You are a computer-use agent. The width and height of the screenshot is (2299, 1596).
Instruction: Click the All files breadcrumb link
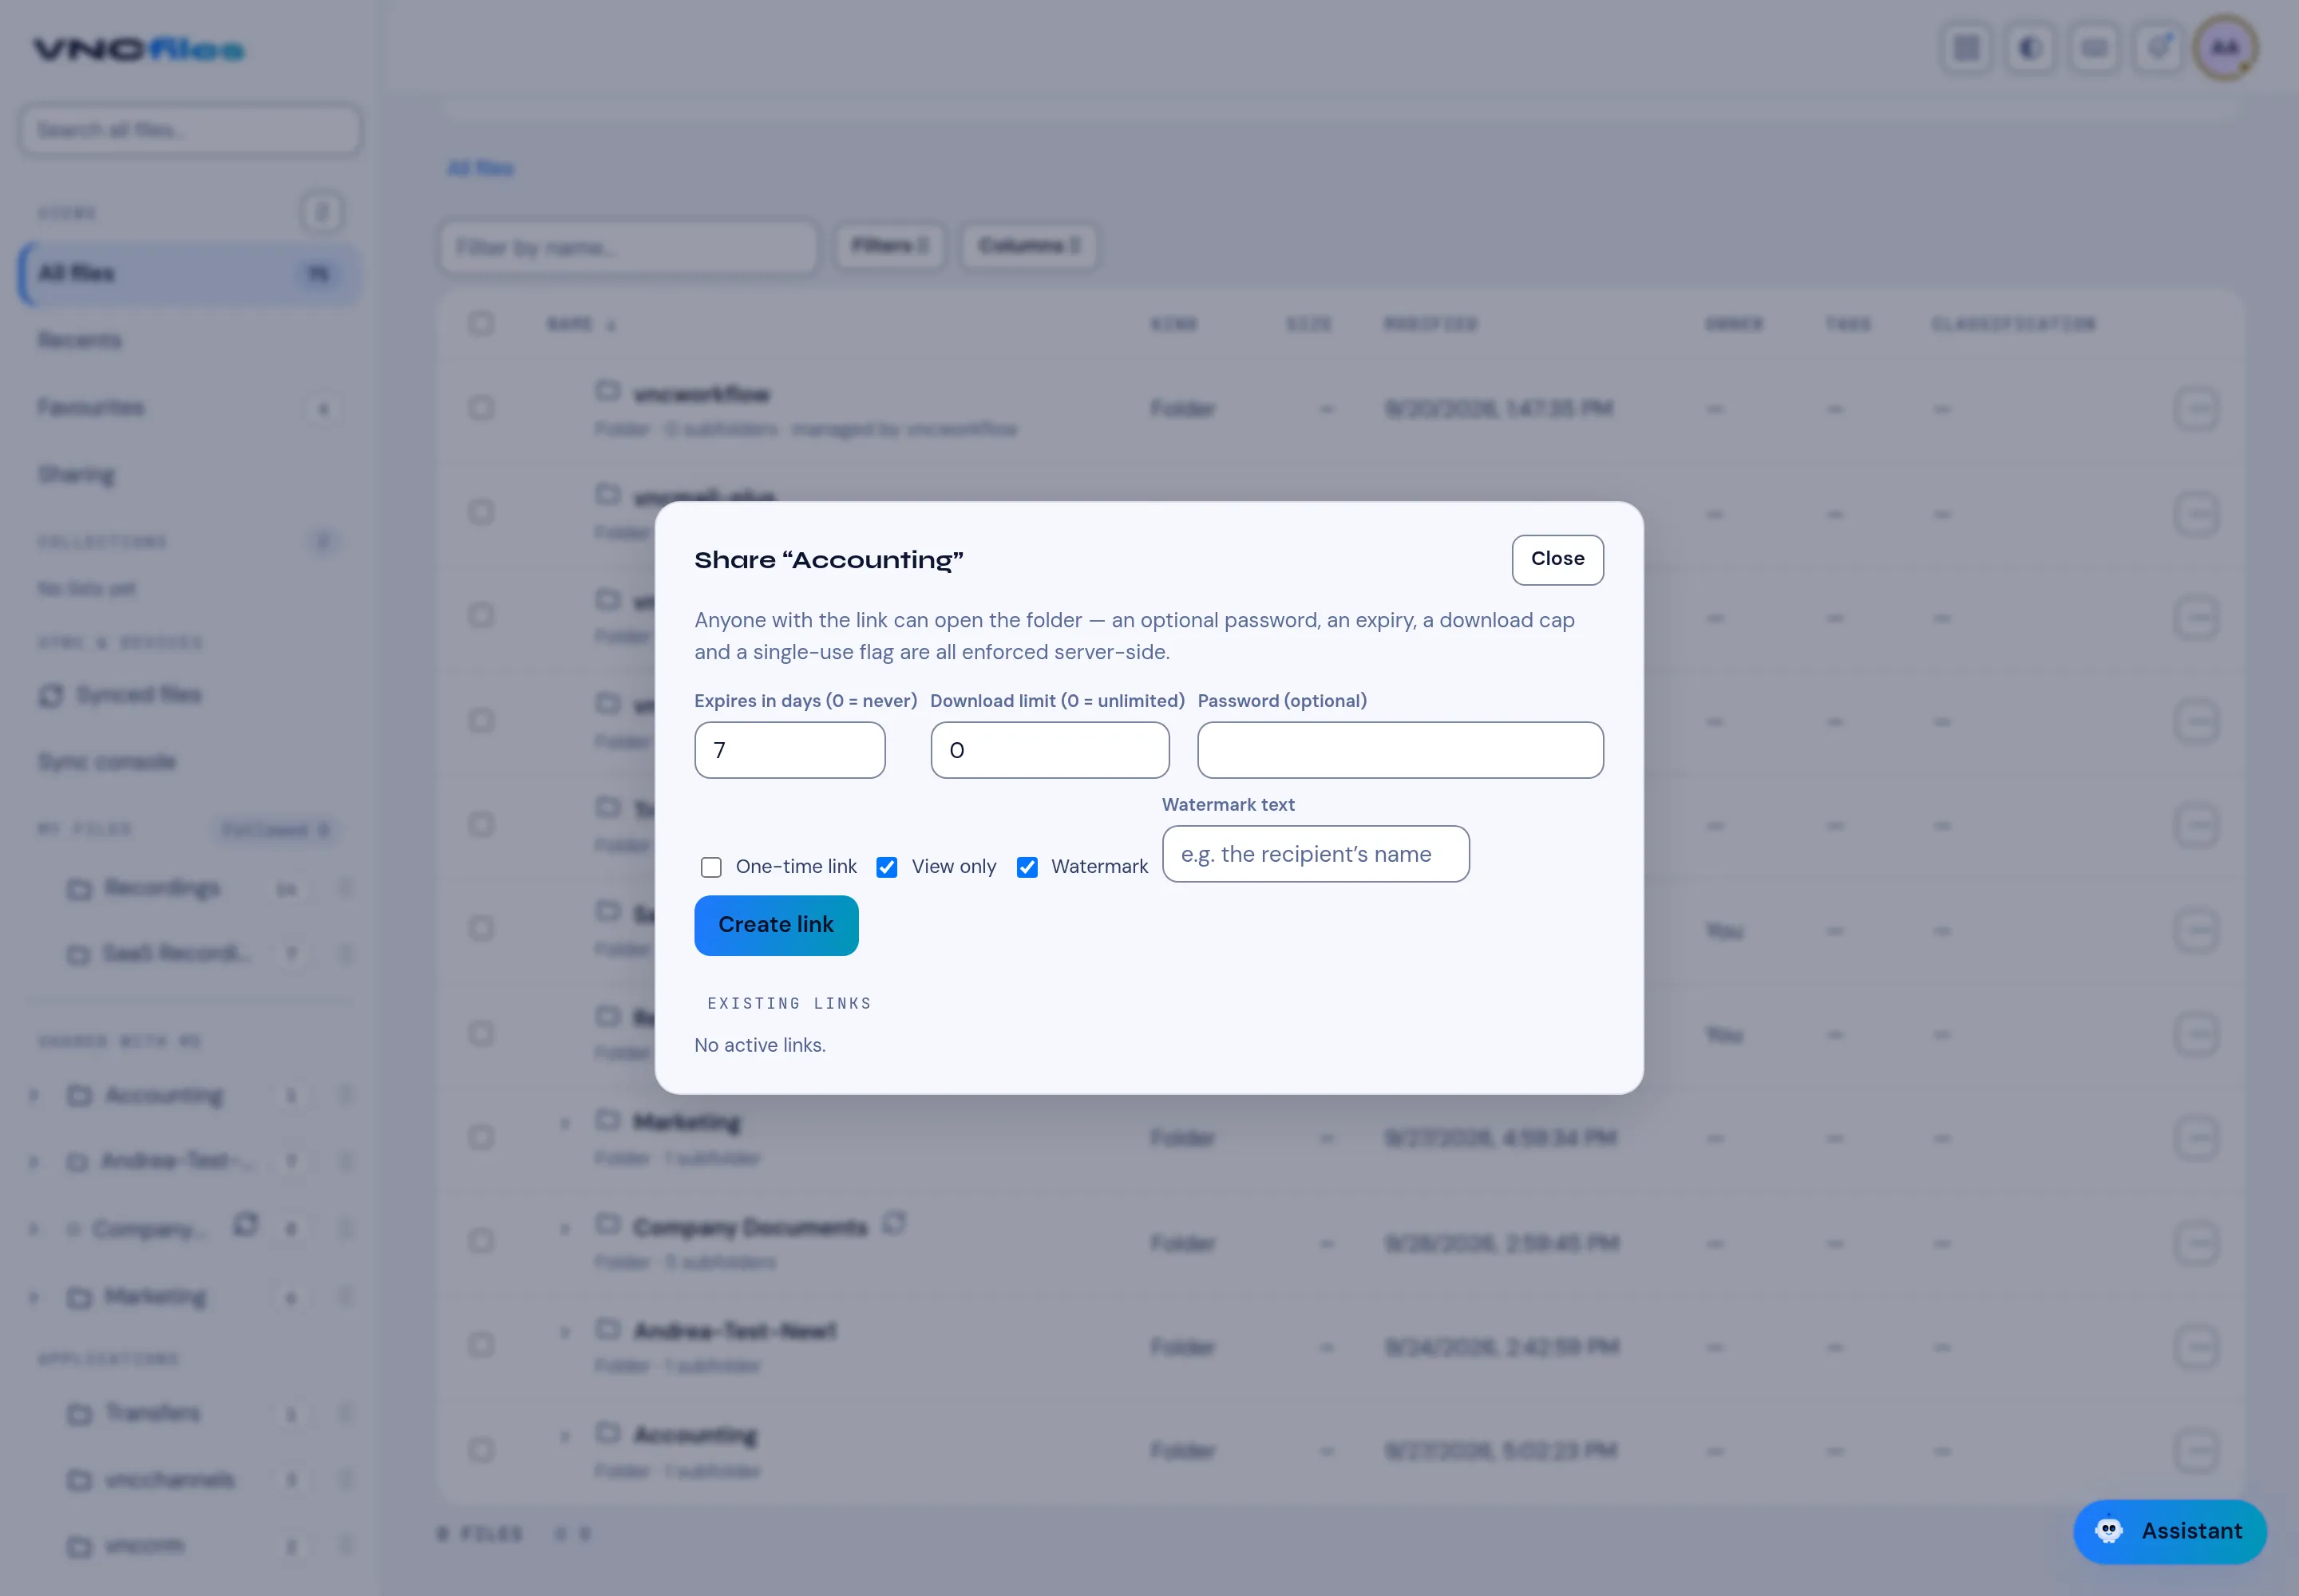click(x=481, y=168)
